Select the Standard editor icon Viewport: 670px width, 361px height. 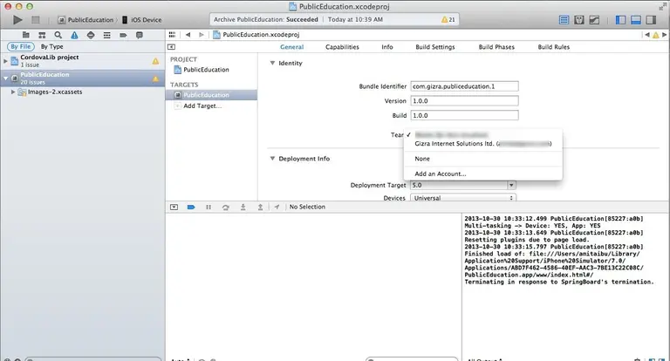tap(564, 20)
